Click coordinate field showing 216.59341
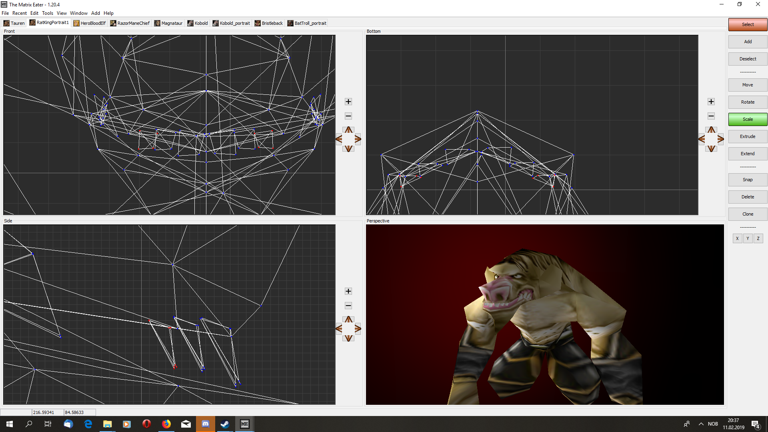Image resolution: width=768 pixels, height=432 pixels. click(48, 412)
